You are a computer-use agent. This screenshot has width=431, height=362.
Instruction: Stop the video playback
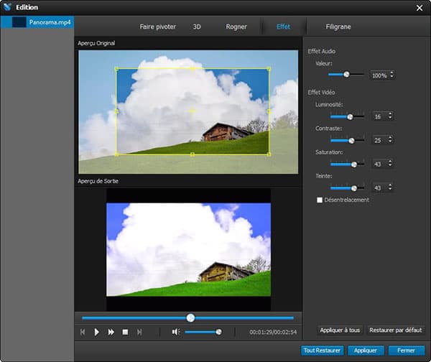[125, 332]
